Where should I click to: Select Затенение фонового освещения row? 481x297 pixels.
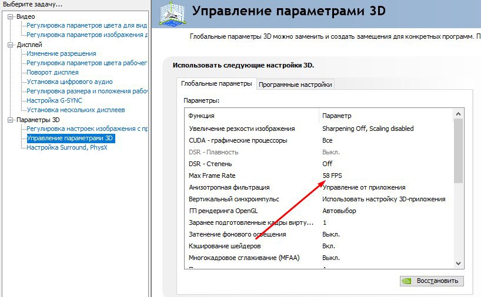pyautogui.click(x=319, y=235)
